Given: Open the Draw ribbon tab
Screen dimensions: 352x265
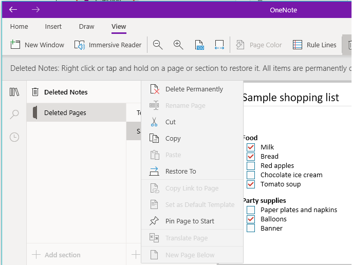Looking at the screenshot, I should tap(87, 27).
